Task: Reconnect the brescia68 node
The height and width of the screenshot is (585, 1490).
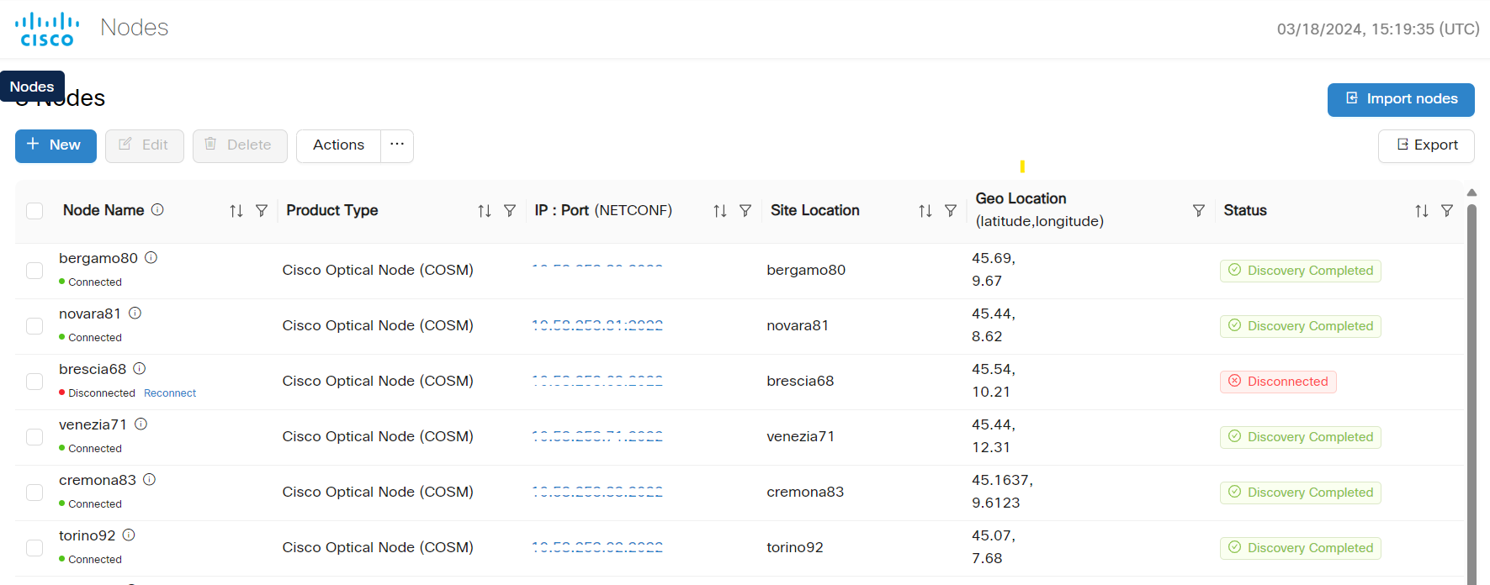Action: pos(170,393)
